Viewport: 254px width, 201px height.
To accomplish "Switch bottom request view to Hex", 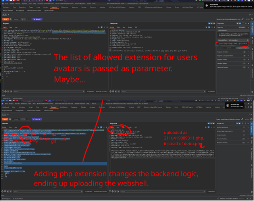I will [x=15, y=127].
